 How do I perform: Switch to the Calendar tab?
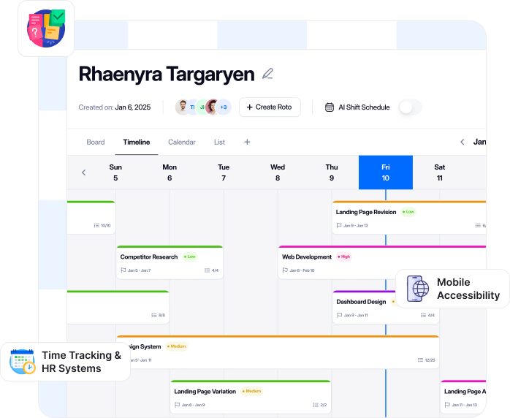click(182, 142)
